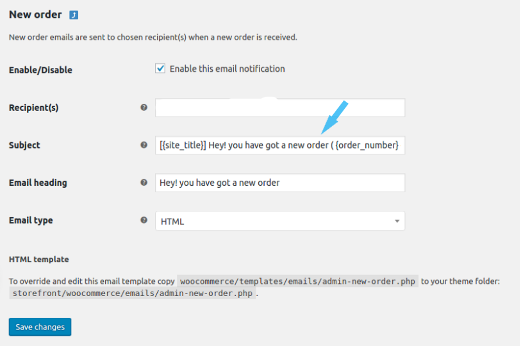Click the help icon next to Email heading
Image resolution: width=523 pixels, height=346 pixels.
(x=144, y=183)
